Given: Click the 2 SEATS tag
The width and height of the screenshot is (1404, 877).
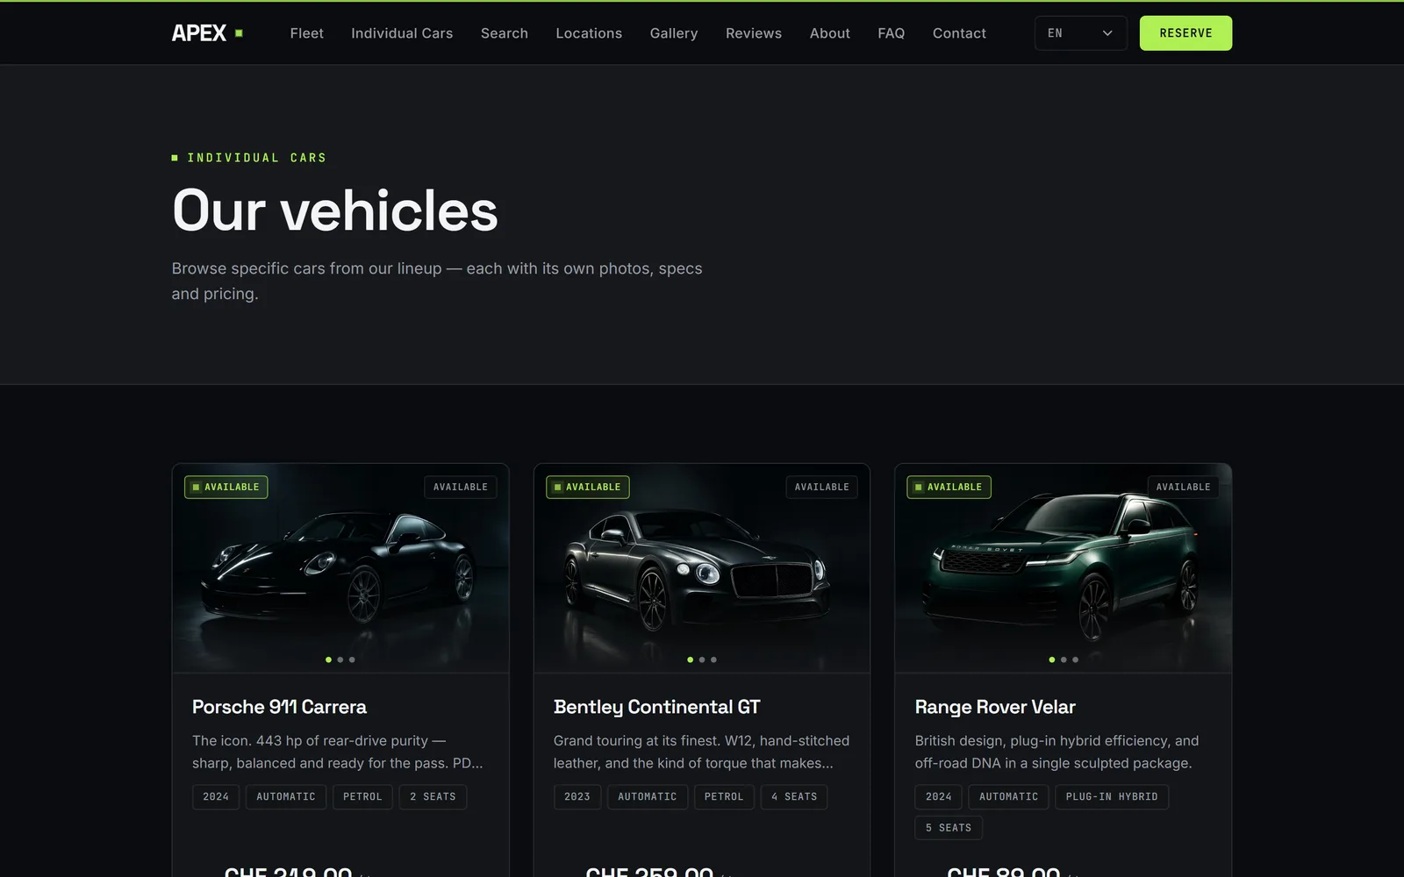Looking at the screenshot, I should (433, 796).
